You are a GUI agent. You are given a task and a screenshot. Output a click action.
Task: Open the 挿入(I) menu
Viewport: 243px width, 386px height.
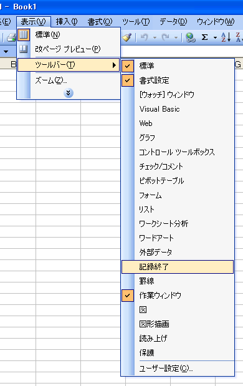[x=67, y=22]
